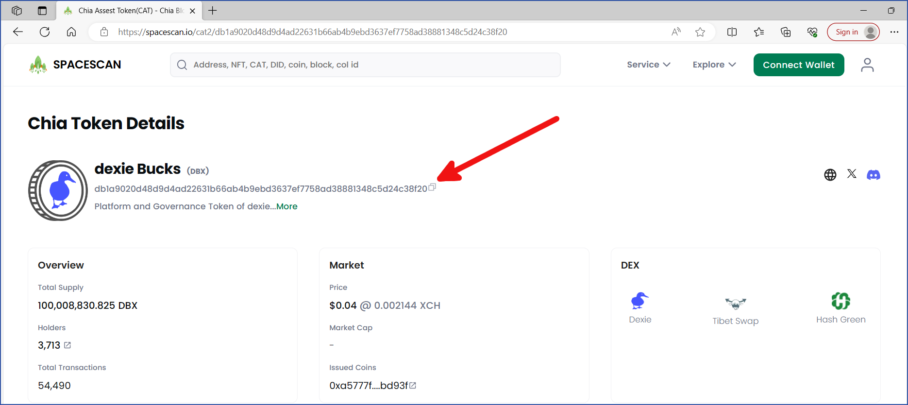Open the dexie Bucks website globe icon
908x405 pixels.
click(x=830, y=175)
